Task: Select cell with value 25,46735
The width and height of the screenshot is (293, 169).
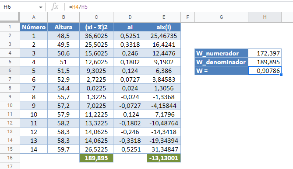Action: click(164, 36)
